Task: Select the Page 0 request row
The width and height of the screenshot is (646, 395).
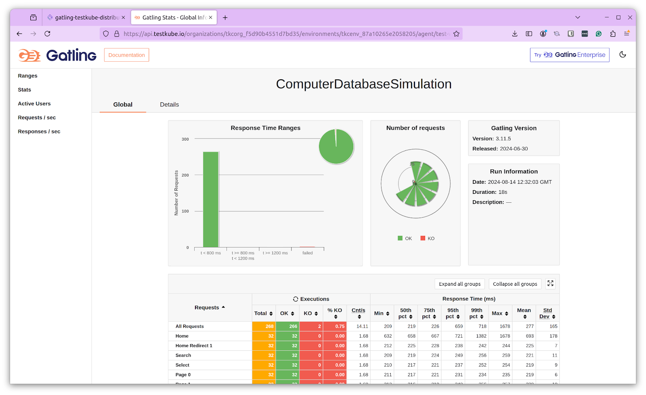Action: tap(363, 375)
